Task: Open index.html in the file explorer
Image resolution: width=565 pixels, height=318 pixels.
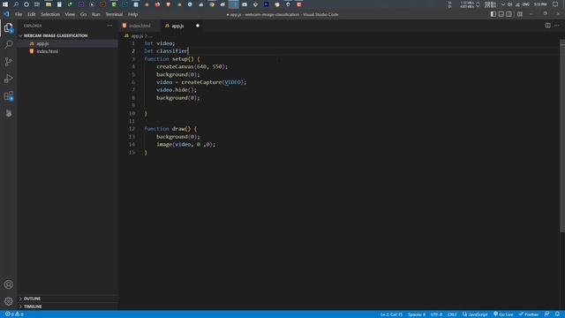Action: [x=47, y=51]
